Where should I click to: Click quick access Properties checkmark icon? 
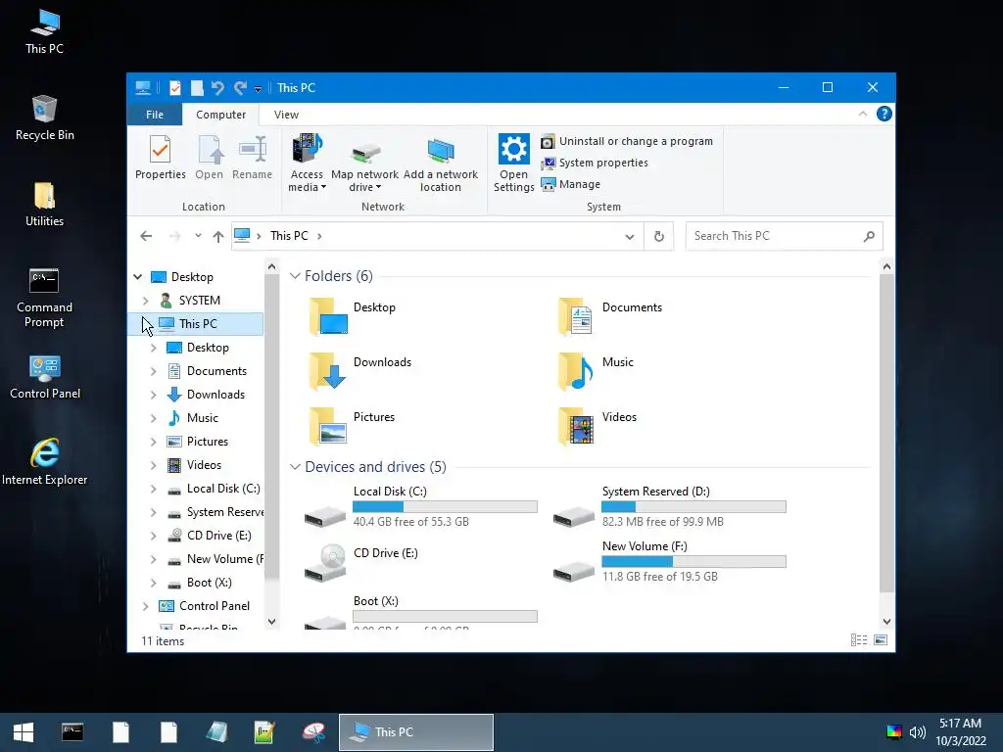(x=174, y=87)
